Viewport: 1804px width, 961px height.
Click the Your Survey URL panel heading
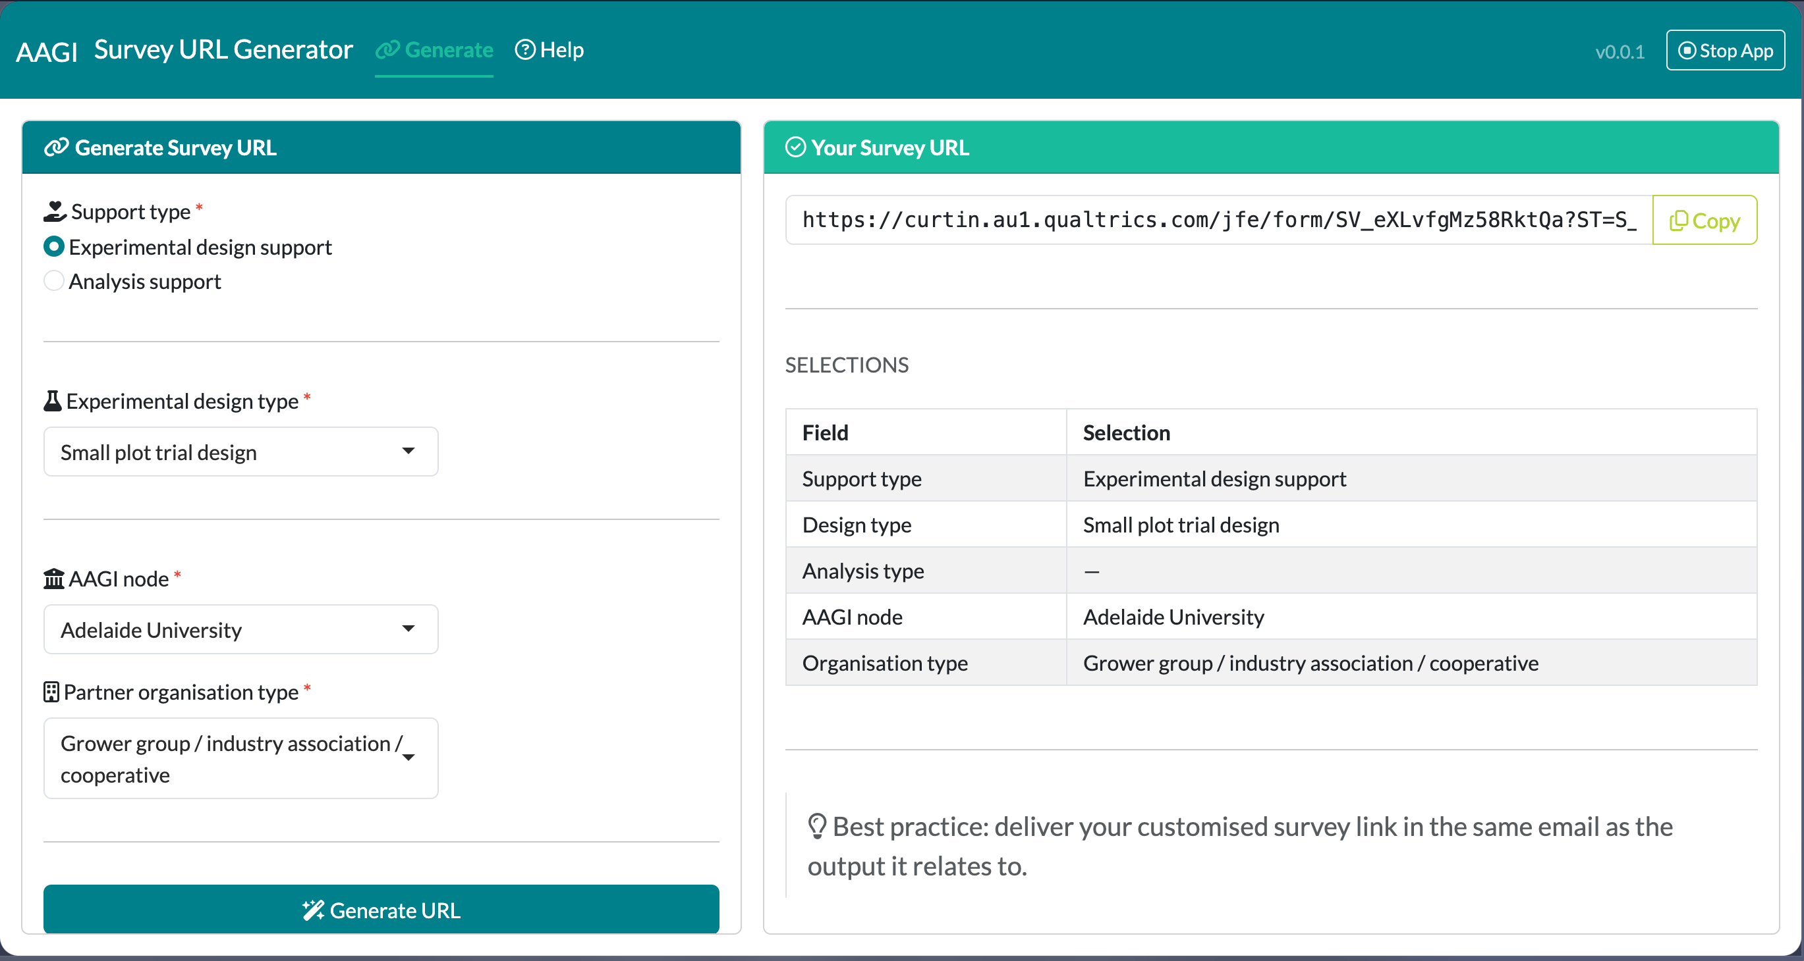(890, 147)
